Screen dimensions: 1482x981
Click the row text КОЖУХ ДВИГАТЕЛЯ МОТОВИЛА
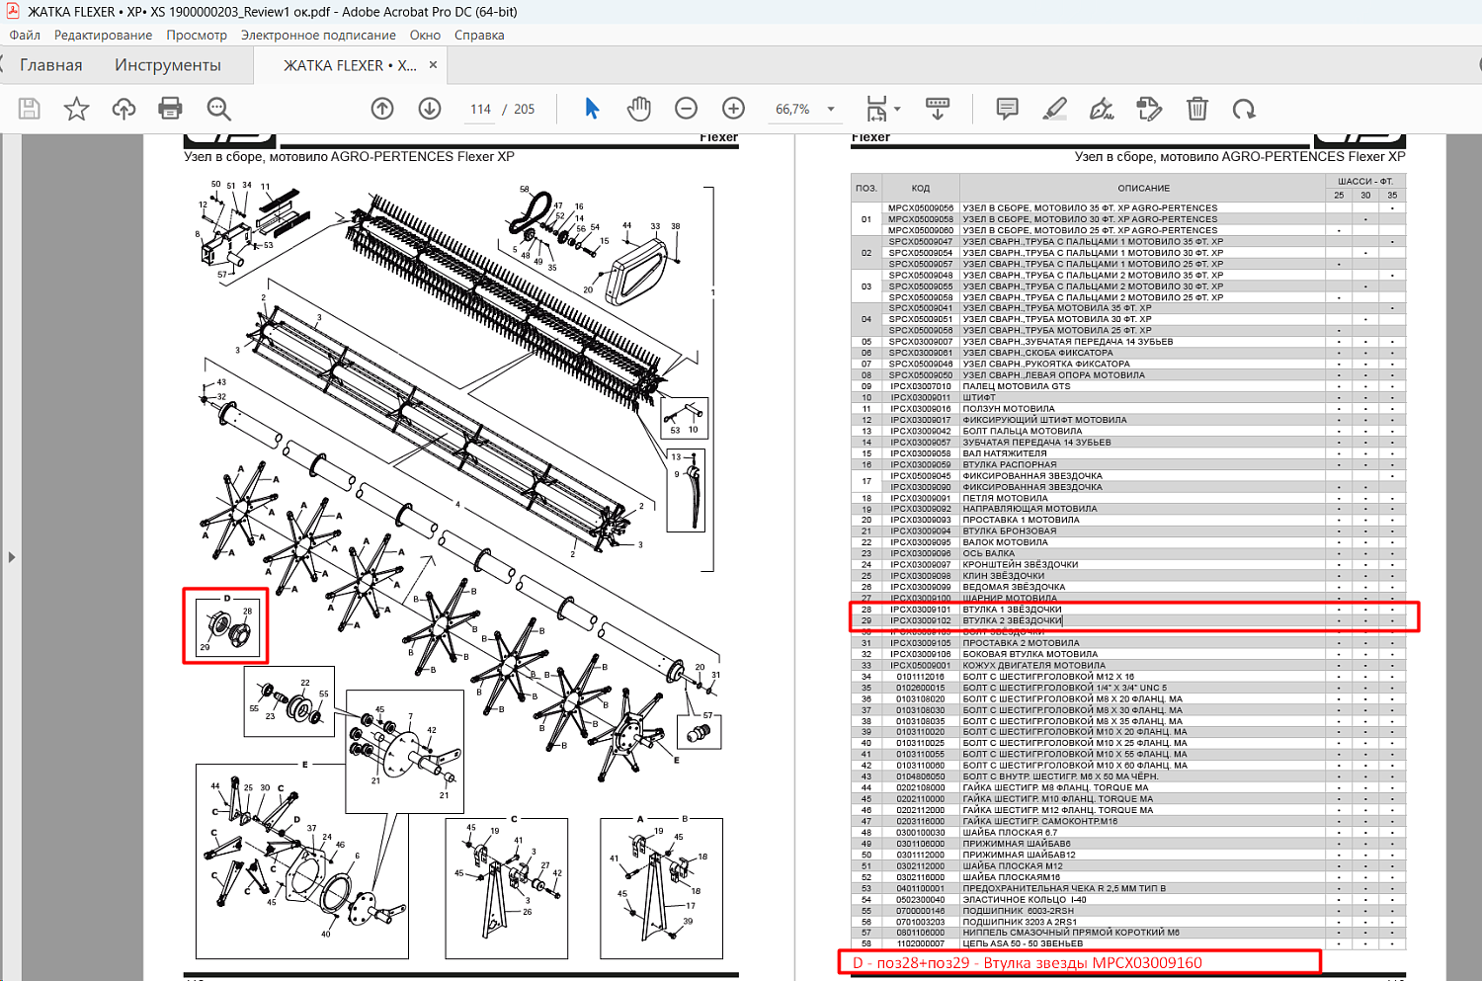1033,665
